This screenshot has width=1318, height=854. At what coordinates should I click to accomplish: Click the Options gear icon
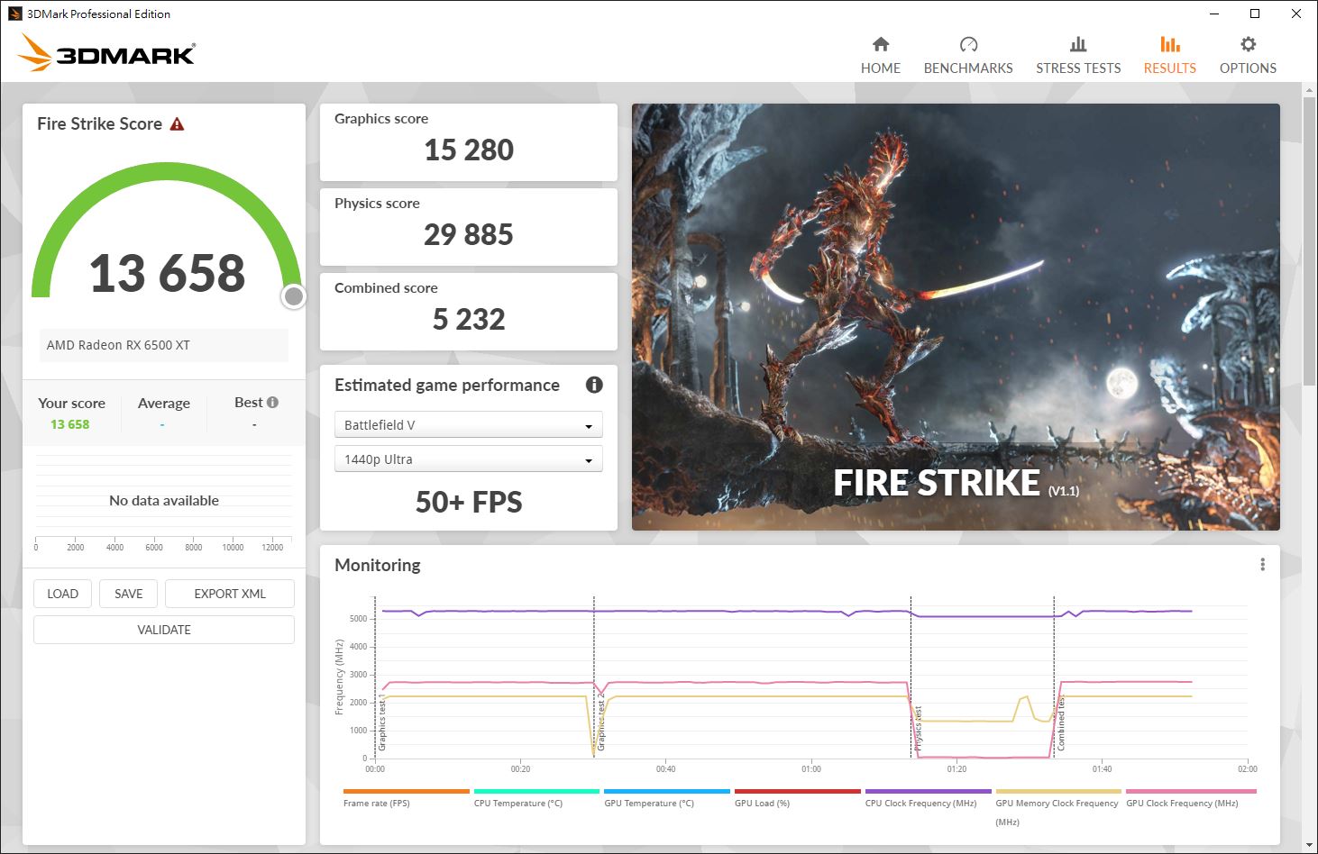[x=1248, y=44]
